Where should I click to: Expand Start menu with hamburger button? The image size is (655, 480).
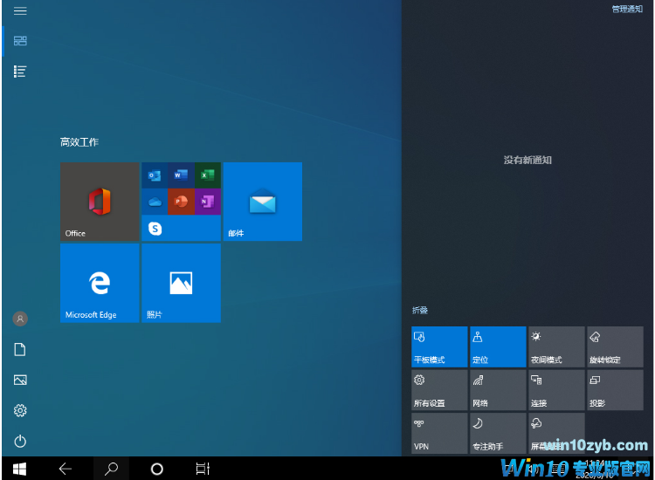(20, 11)
